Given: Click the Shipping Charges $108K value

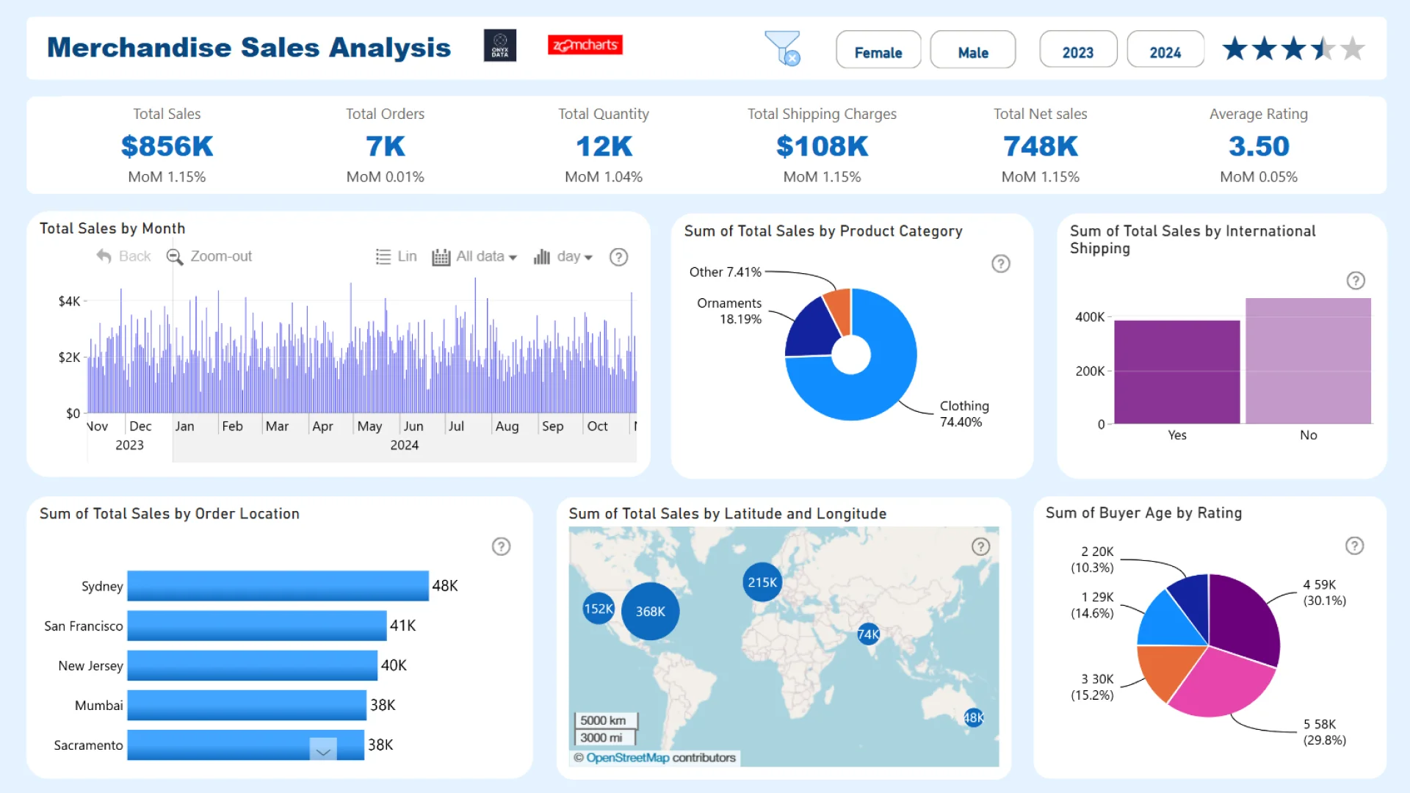Looking at the screenshot, I should tap(822, 146).
